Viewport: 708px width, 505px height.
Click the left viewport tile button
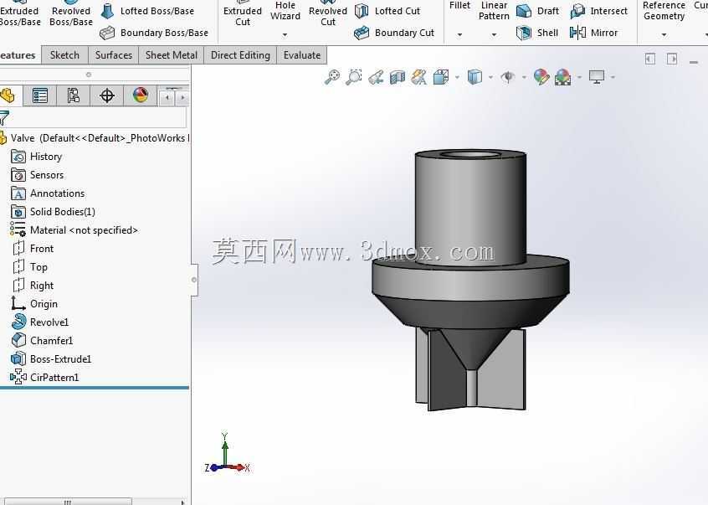click(x=649, y=59)
